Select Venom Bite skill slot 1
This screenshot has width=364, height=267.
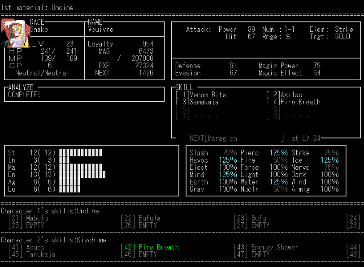(x=201, y=95)
